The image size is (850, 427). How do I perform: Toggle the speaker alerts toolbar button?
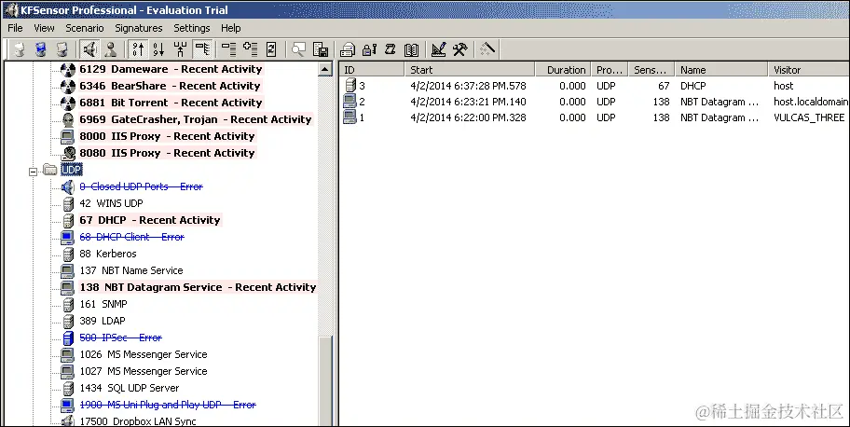pyautogui.click(x=89, y=49)
